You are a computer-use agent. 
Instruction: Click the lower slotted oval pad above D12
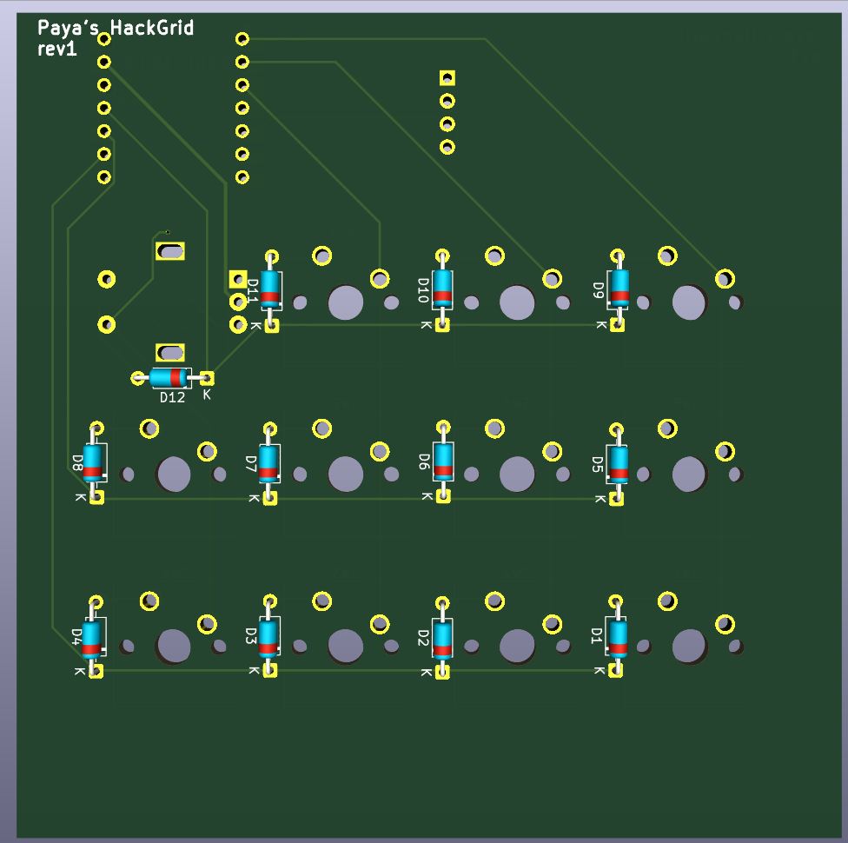pyautogui.click(x=170, y=353)
